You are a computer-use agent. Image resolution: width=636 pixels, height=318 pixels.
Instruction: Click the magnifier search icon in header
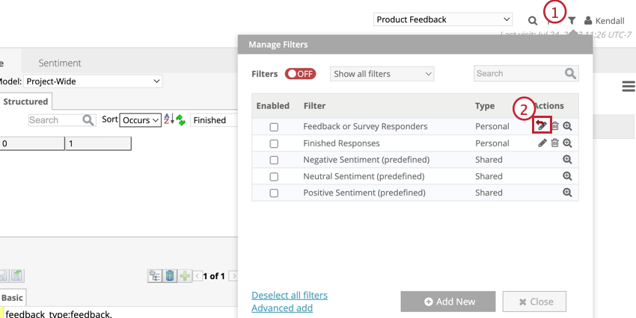[533, 21]
